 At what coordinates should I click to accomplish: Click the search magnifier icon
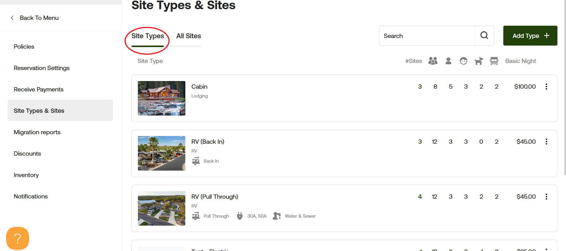click(x=484, y=35)
